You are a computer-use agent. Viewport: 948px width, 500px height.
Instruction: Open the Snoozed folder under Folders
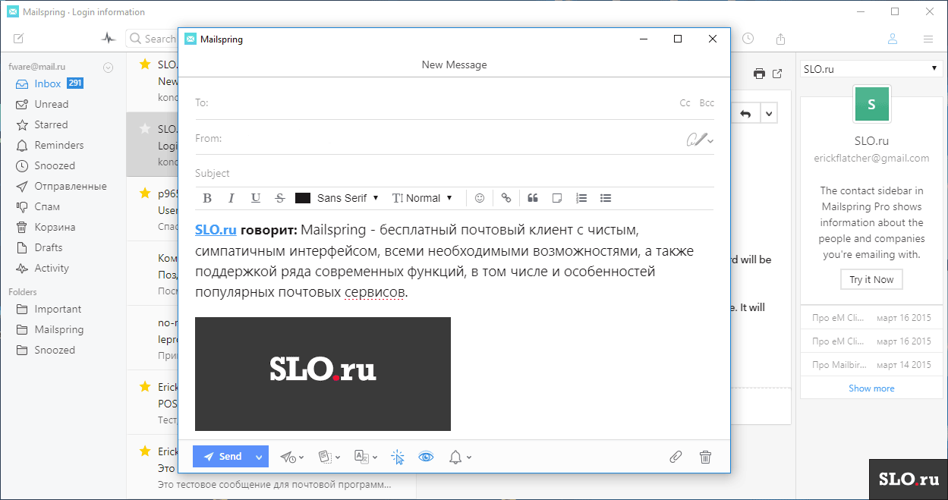pyautogui.click(x=55, y=350)
